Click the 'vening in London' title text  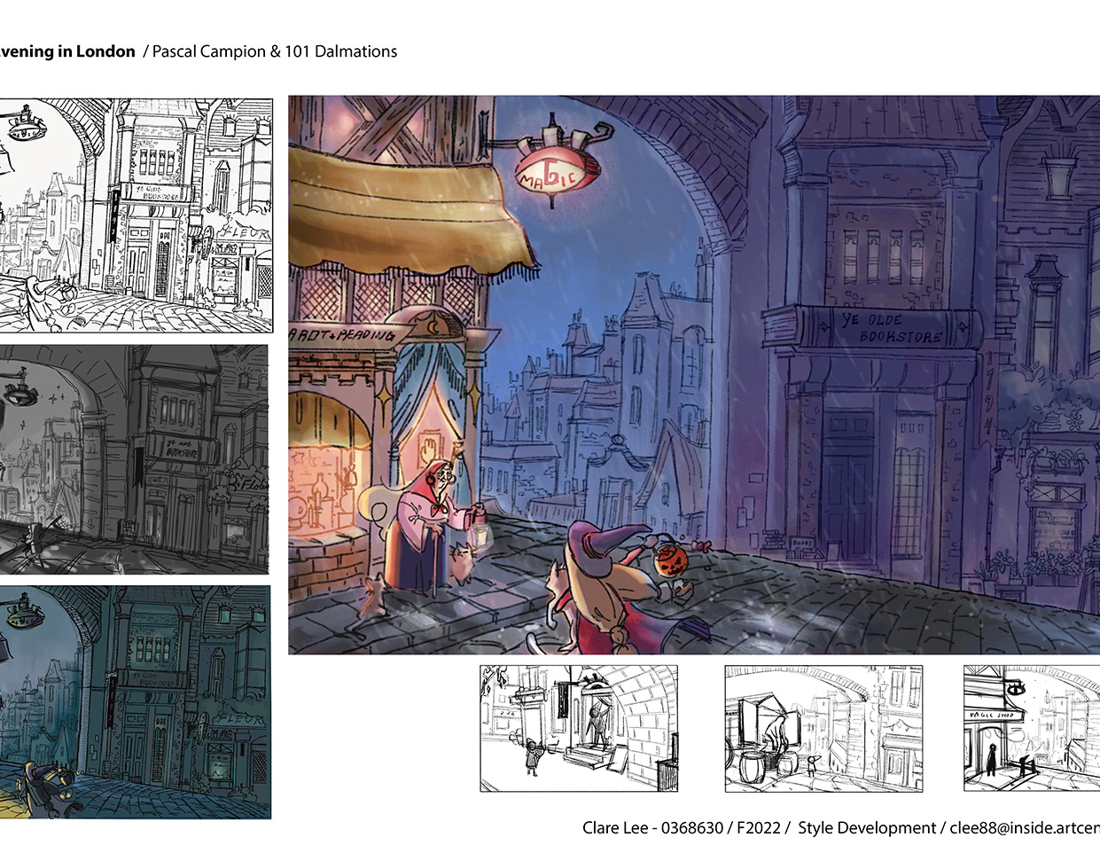(67, 51)
